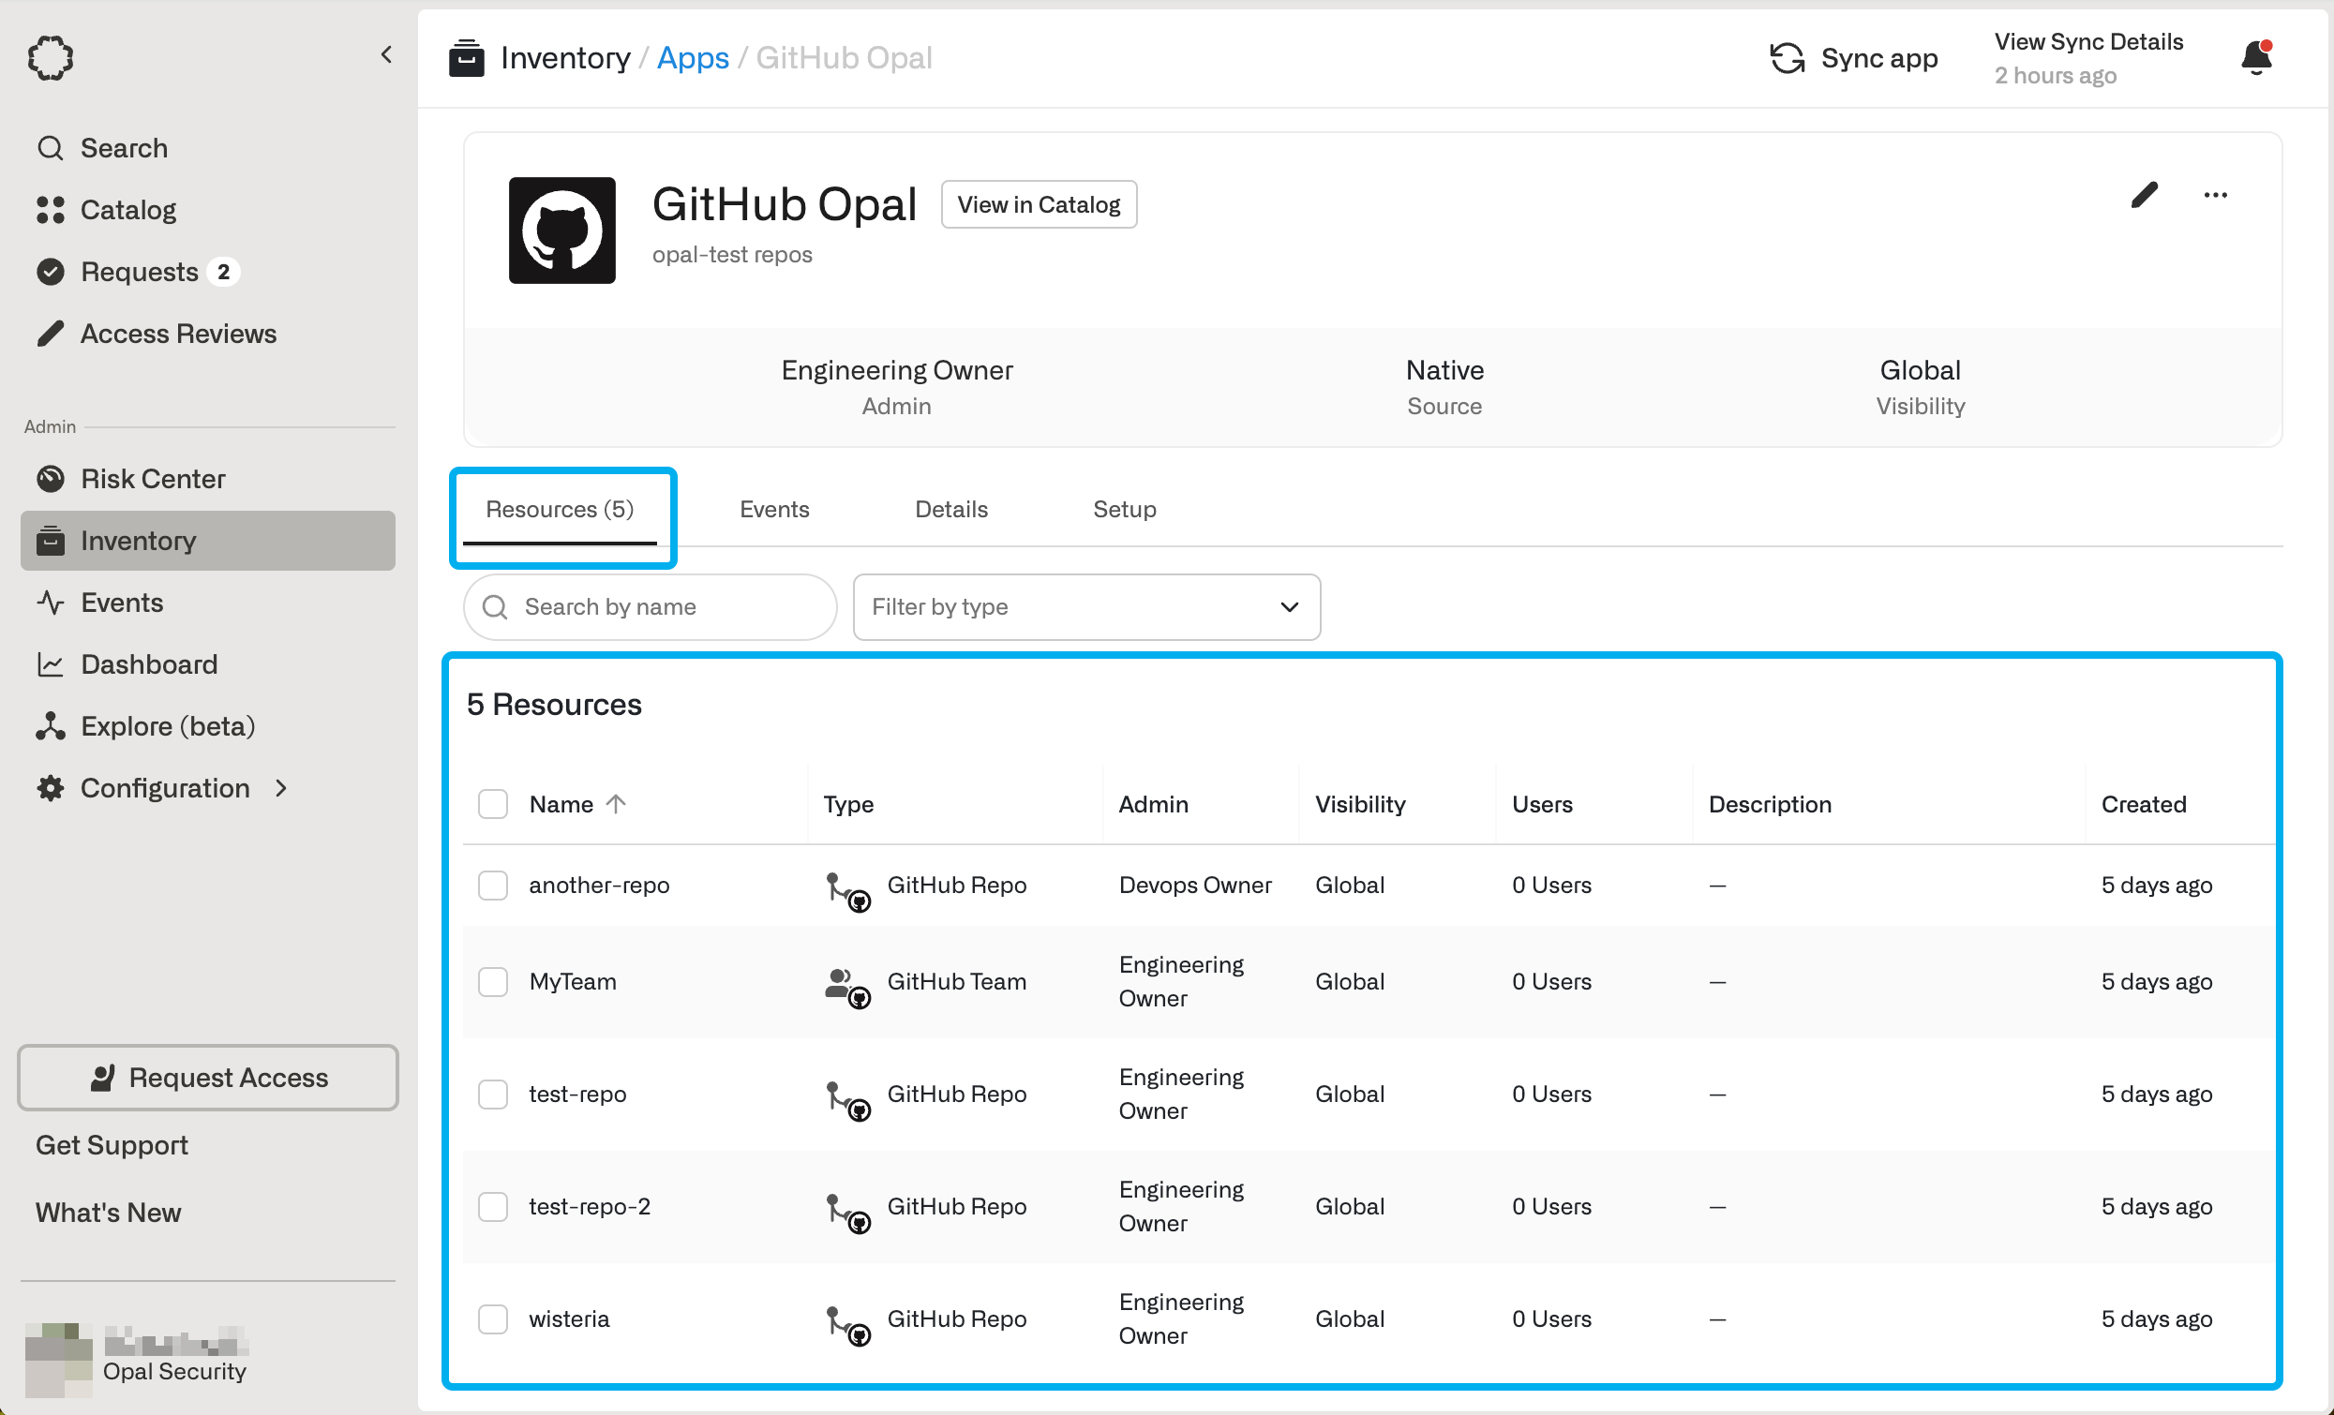The height and width of the screenshot is (1415, 2334).
Task: Open Risk Center from the sidebar
Action: (152, 478)
